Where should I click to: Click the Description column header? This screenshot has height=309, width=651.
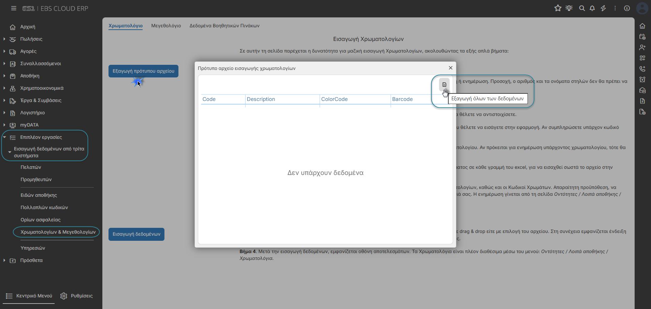tap(283, 99)
